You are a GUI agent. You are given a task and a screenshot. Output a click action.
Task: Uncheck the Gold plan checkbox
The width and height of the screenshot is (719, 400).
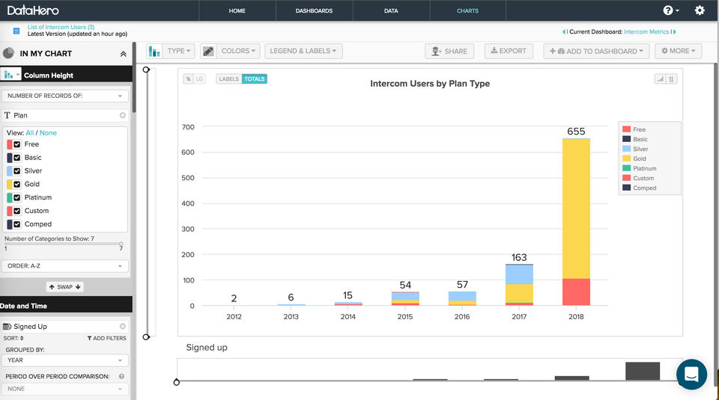(17, 184)
